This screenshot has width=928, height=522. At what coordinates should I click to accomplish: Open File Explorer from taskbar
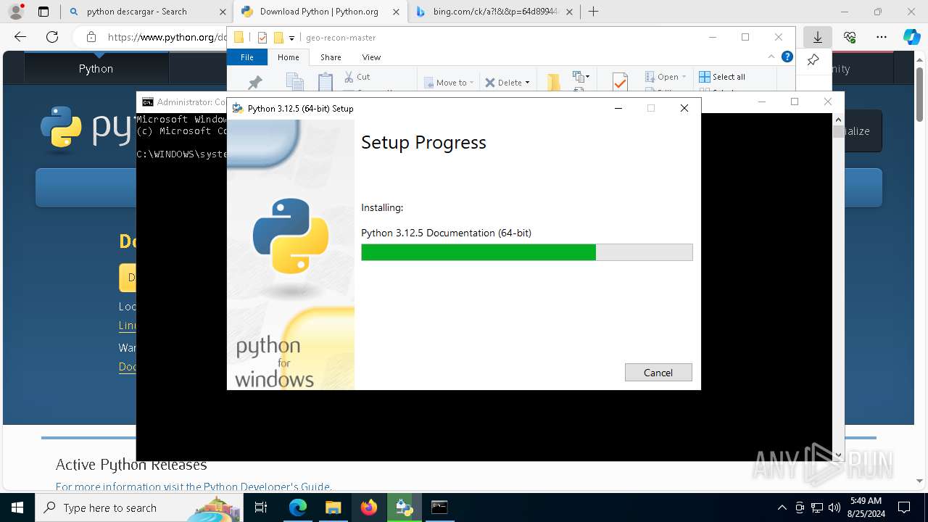[333, 507]
